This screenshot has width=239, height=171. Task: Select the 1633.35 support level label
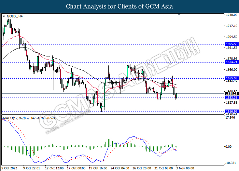[x=231, y=97]
